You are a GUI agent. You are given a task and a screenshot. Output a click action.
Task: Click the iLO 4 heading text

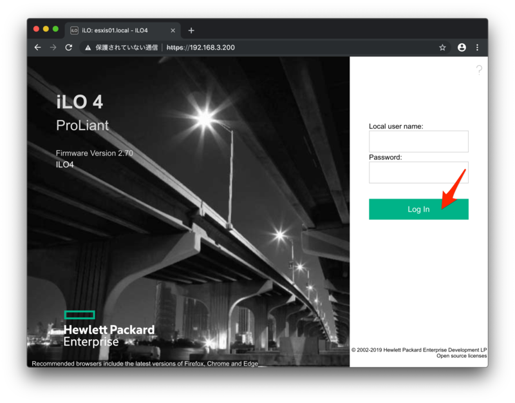click(79, 102)
